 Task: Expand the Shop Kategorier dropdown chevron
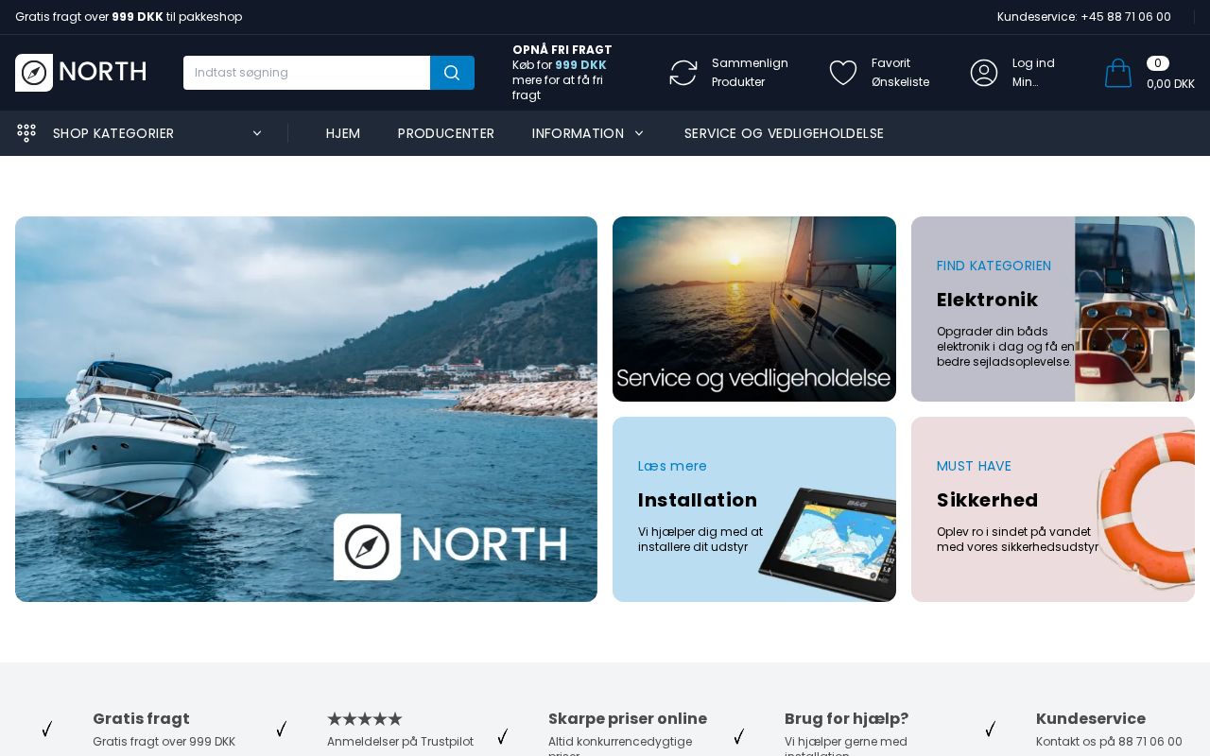click(x=257, y=133)
